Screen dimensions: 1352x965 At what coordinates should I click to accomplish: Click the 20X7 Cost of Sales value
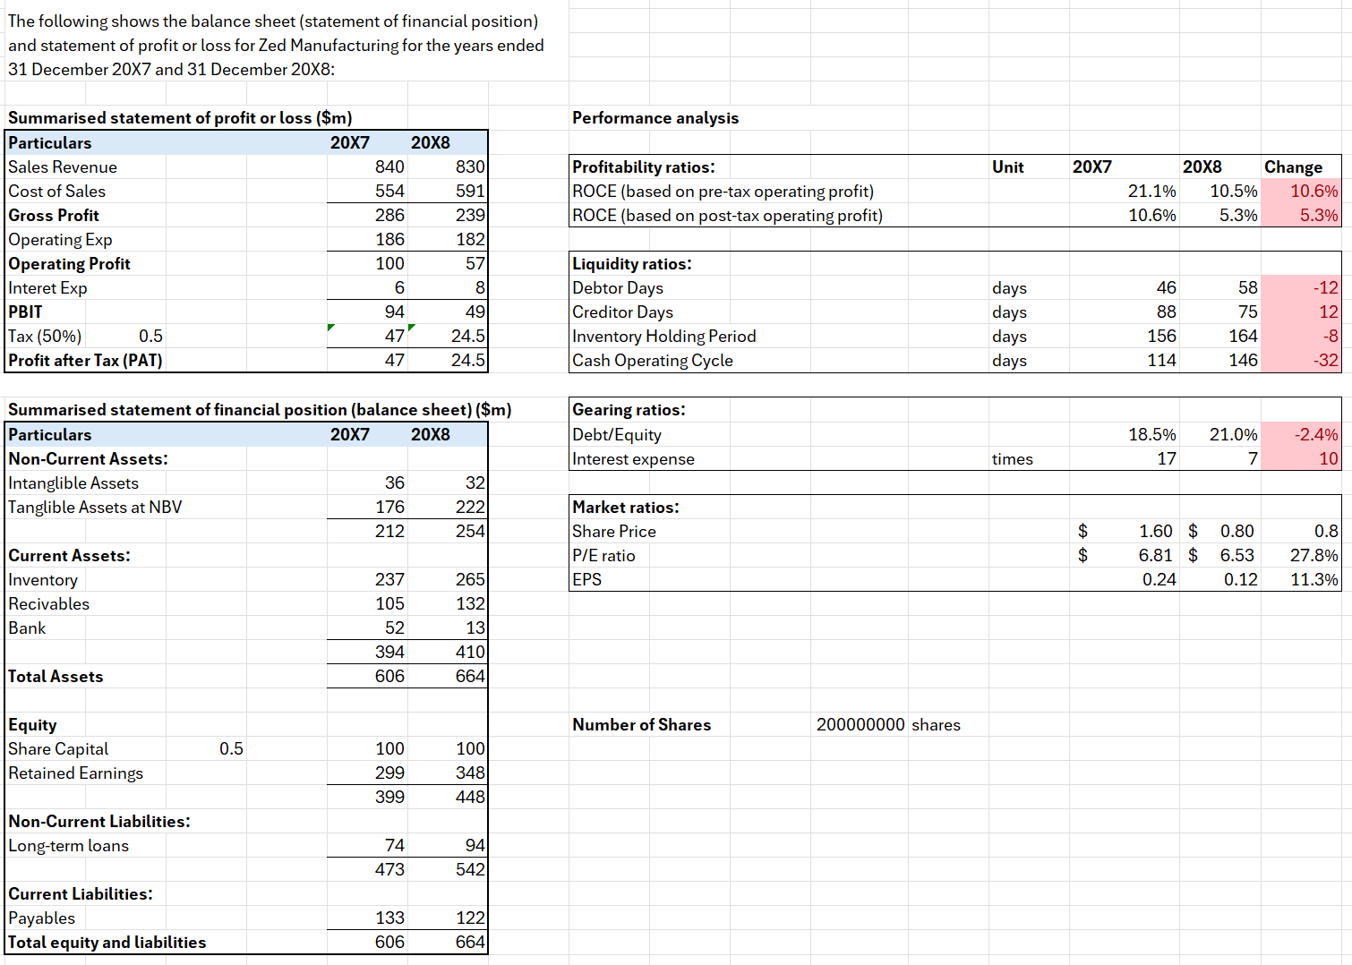(367, 191)
